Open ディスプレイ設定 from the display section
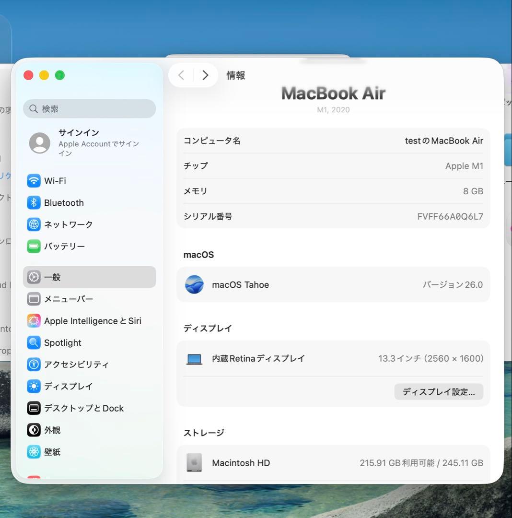Image resolution: width=512 pixels, height=518 pixels. [438, 391]
